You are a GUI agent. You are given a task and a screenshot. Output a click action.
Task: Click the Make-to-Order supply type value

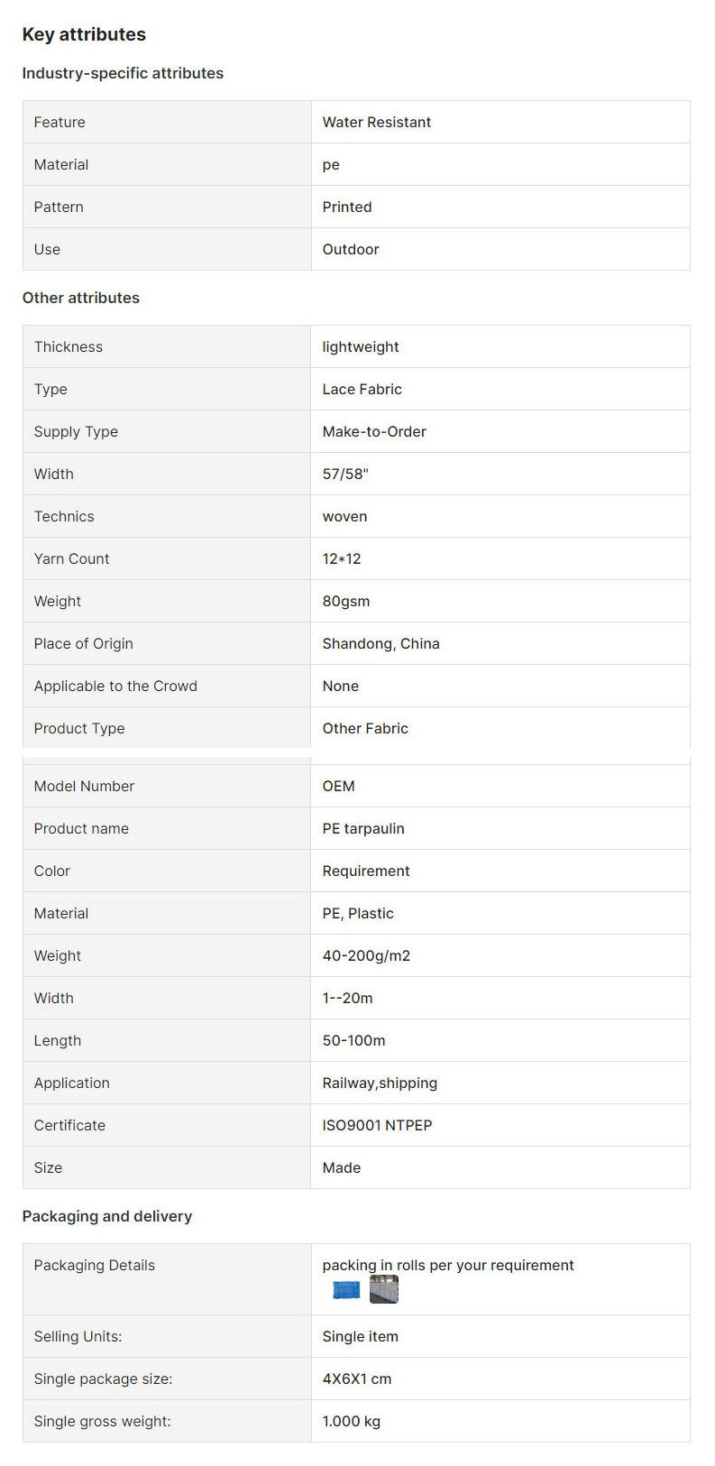click(374, 432)
